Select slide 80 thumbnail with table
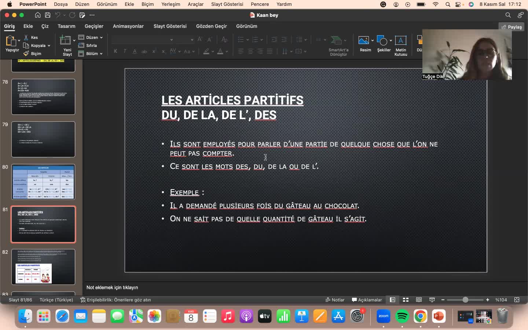Image resolution: width=528 pixels, height=330 pixels. coord(43,182)
